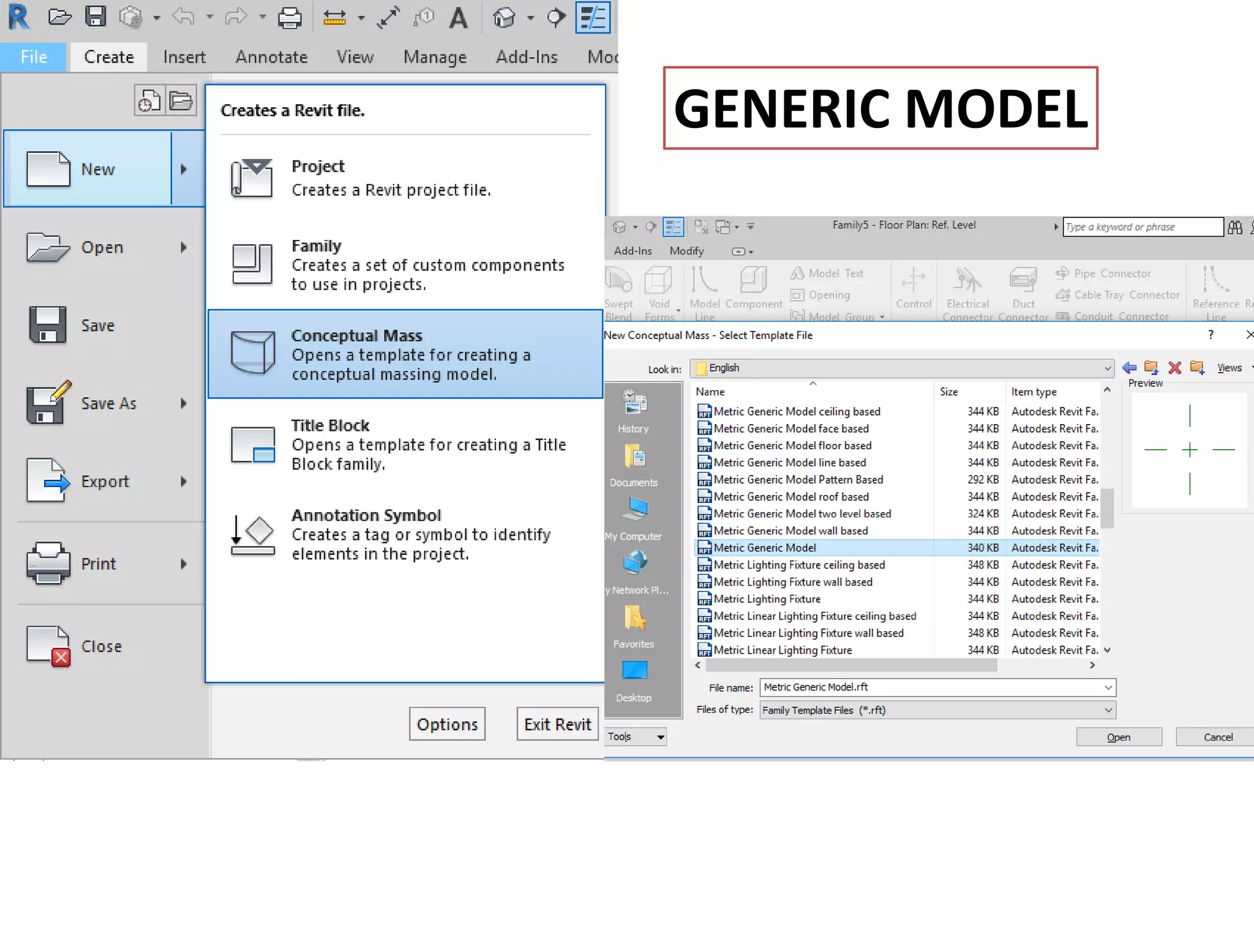This screenshot has height=940, width=1254.
Task: Click the blue Back arrow in file dialog
Action: click(1130, 368)
